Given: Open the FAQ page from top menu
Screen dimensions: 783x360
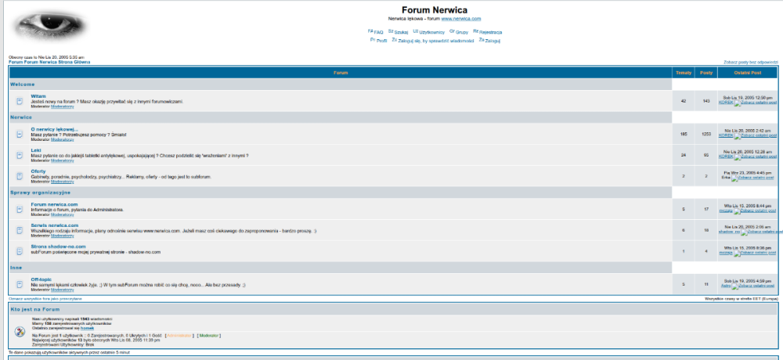Looking at the screenshot, I should pyautogui.click(x=378, y=32).
